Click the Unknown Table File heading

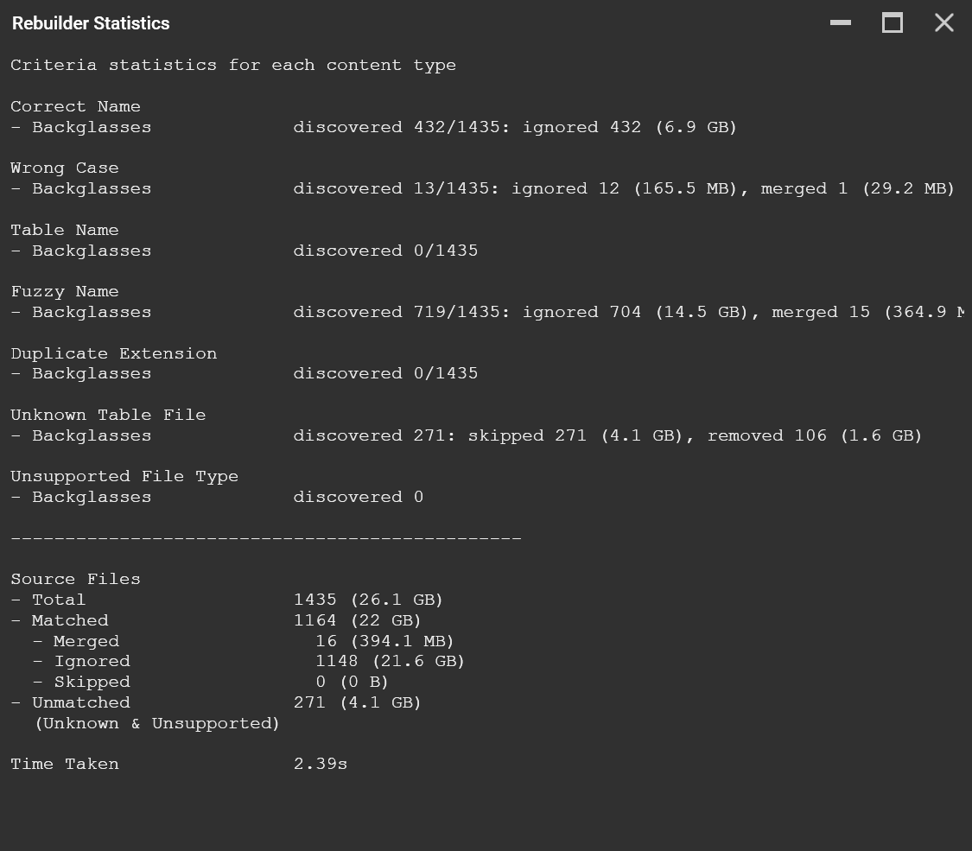point(108,416)
